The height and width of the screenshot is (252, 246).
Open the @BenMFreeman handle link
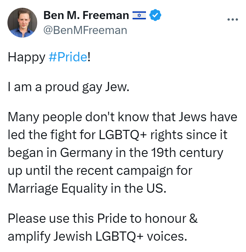coord(85,30)
